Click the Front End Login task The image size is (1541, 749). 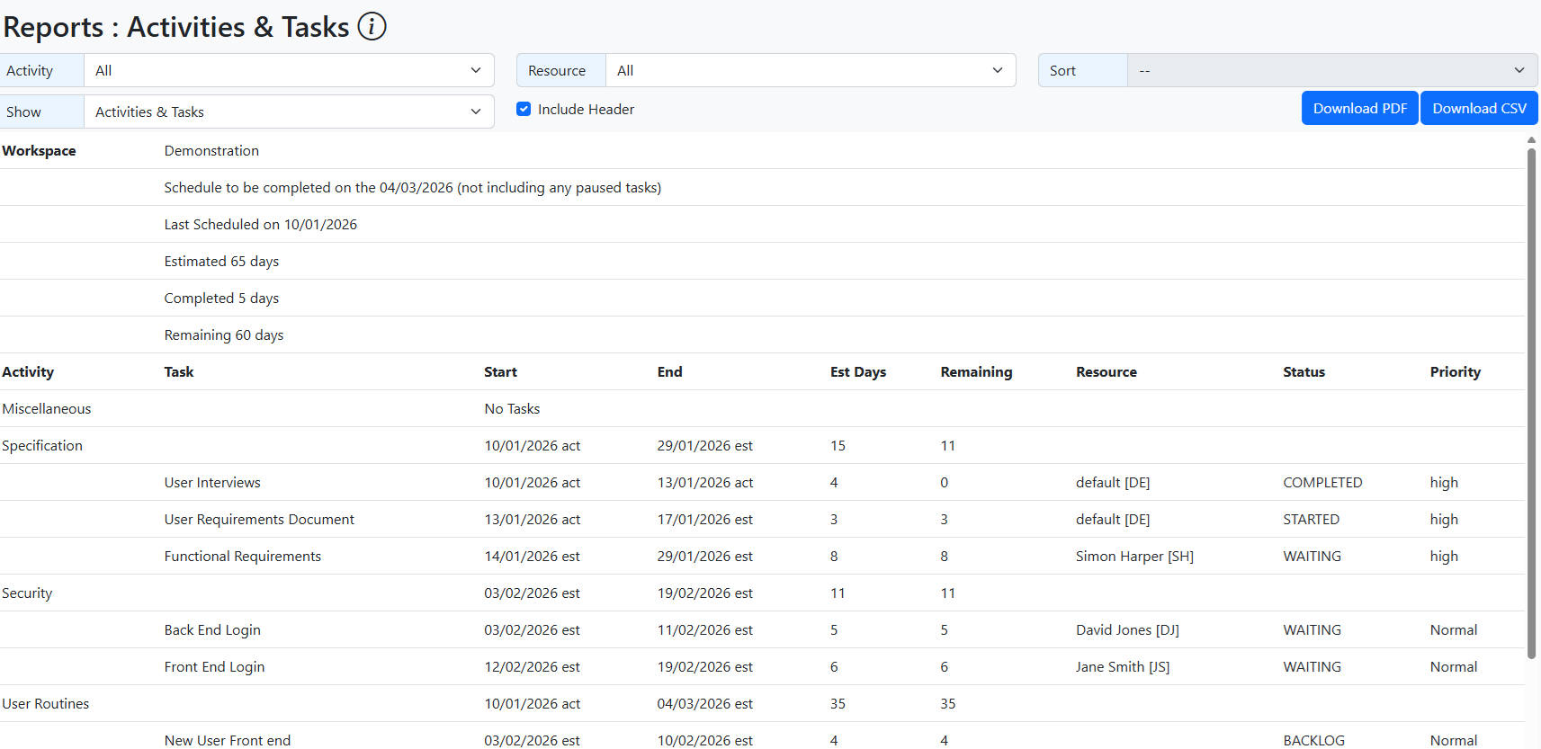(x=214, y=667)
